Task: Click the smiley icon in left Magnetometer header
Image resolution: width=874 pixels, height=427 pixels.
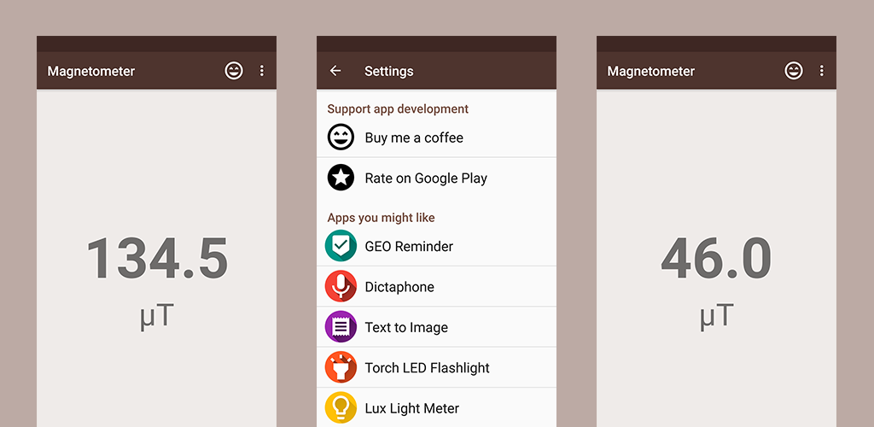Action: (234, 71)
